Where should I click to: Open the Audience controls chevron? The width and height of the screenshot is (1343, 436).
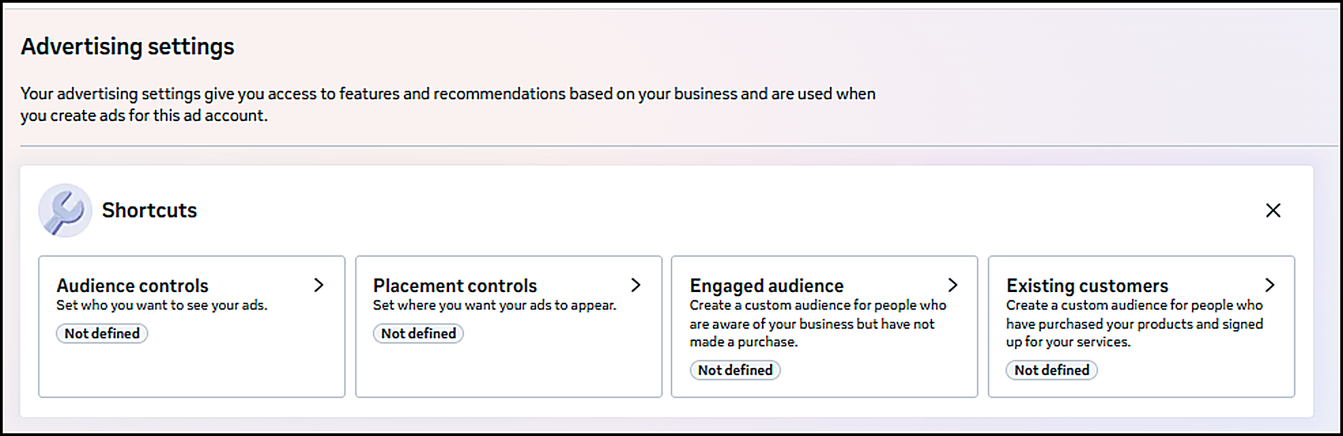[x=318, y=285]
